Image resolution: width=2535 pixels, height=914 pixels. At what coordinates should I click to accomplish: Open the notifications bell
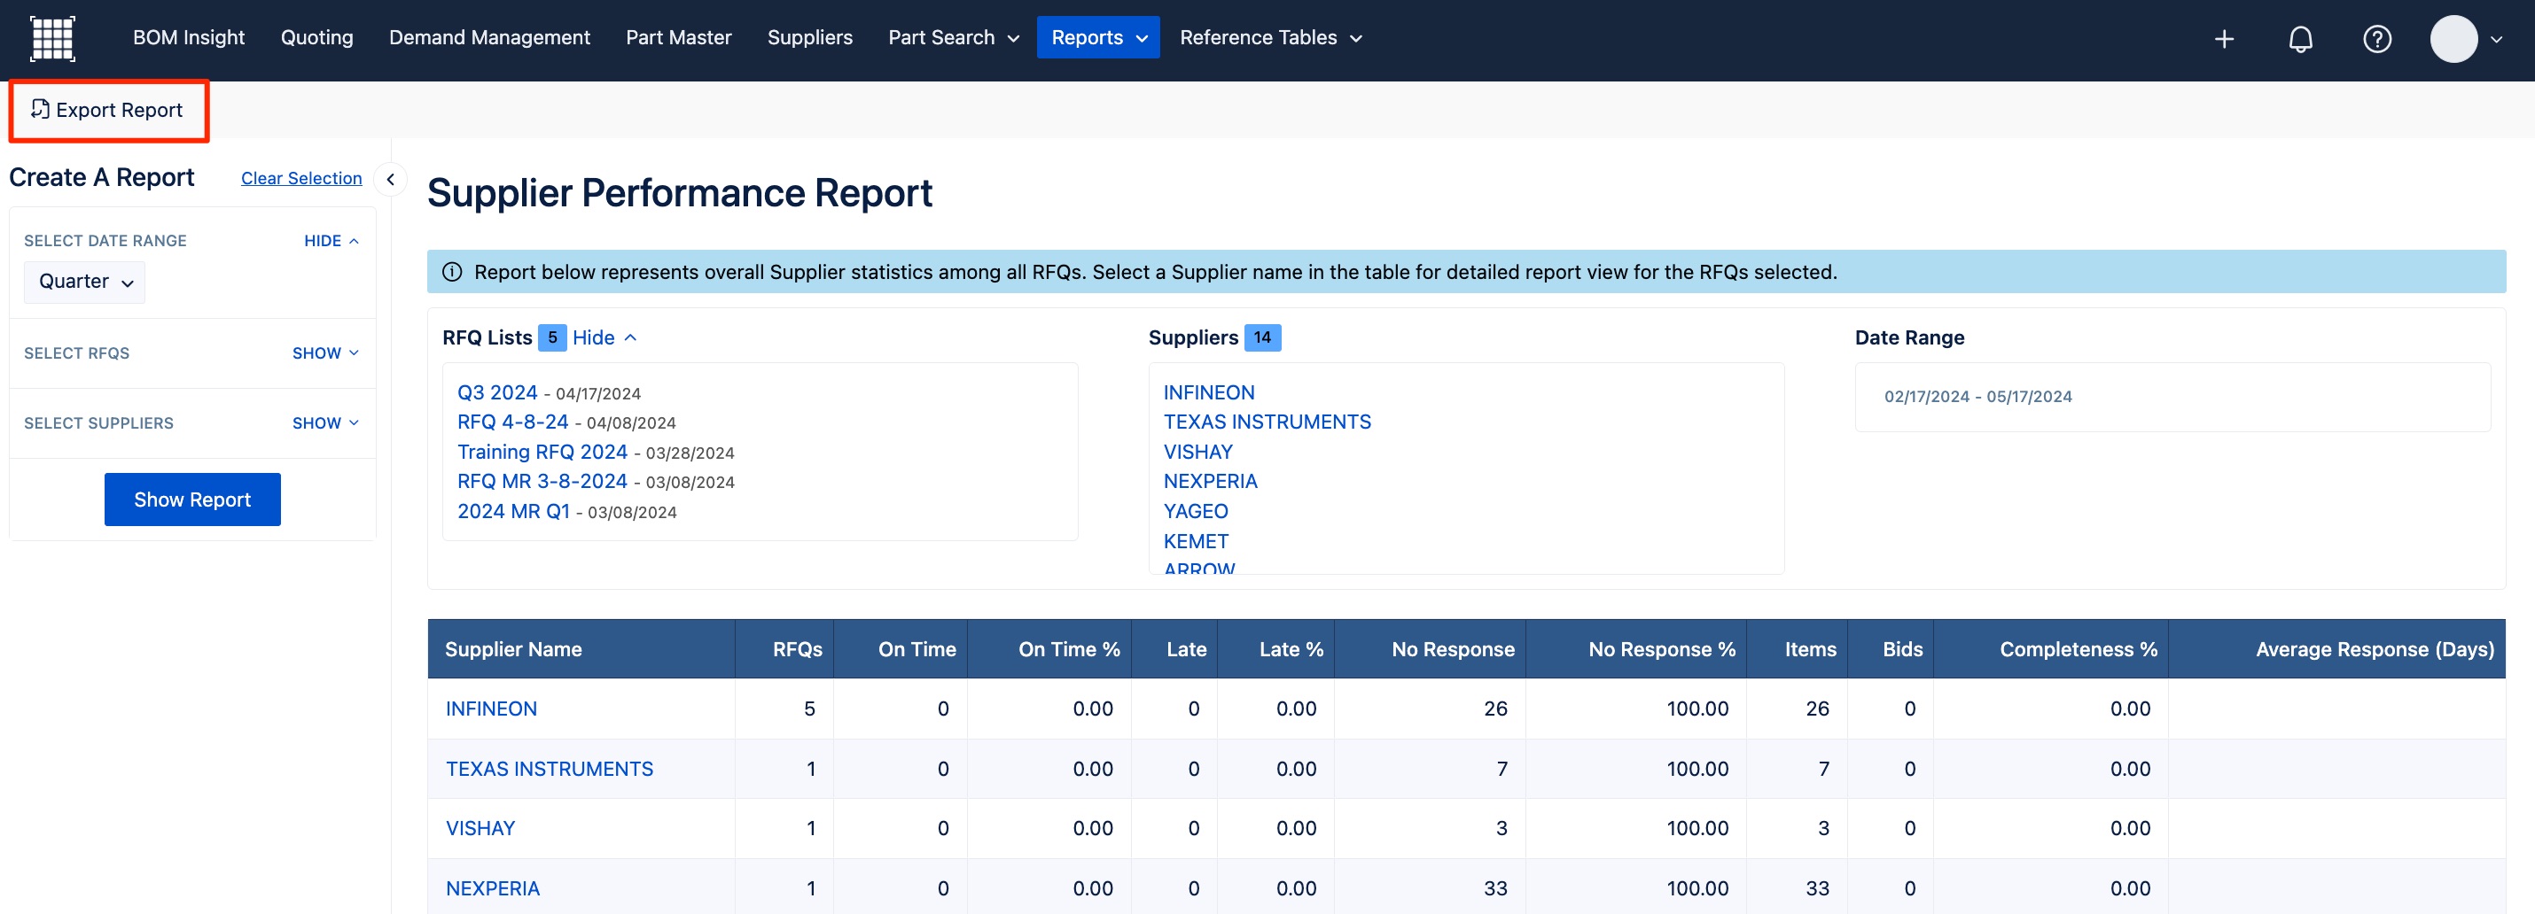[2300, 39]
